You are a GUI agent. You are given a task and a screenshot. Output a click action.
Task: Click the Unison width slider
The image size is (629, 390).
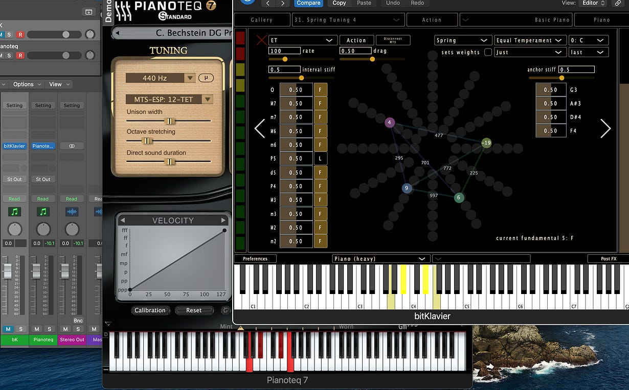169,121
